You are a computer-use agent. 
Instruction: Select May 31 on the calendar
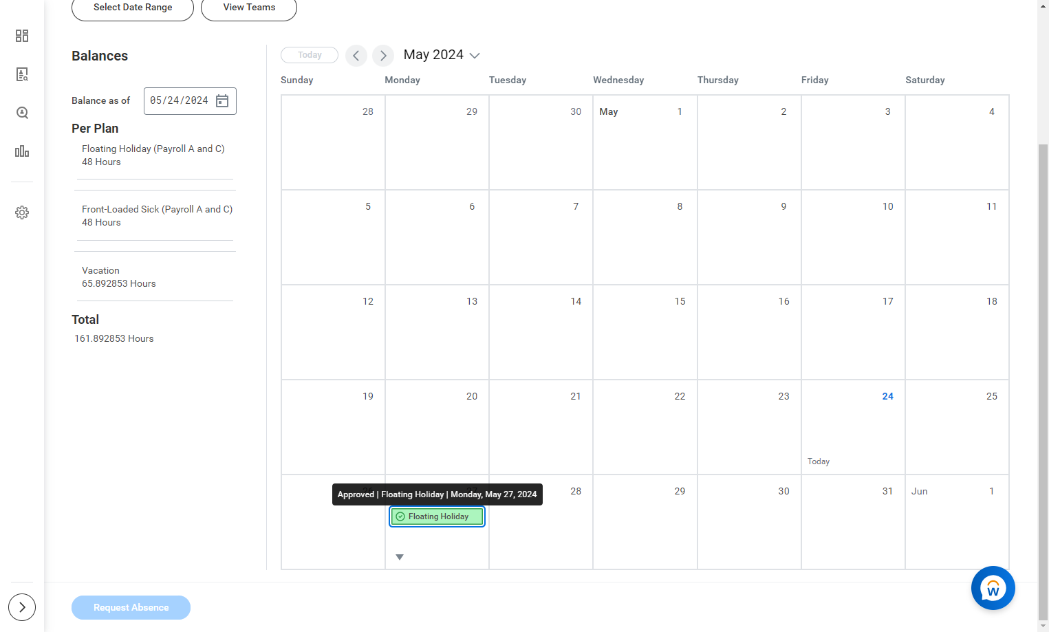[853, 522]
